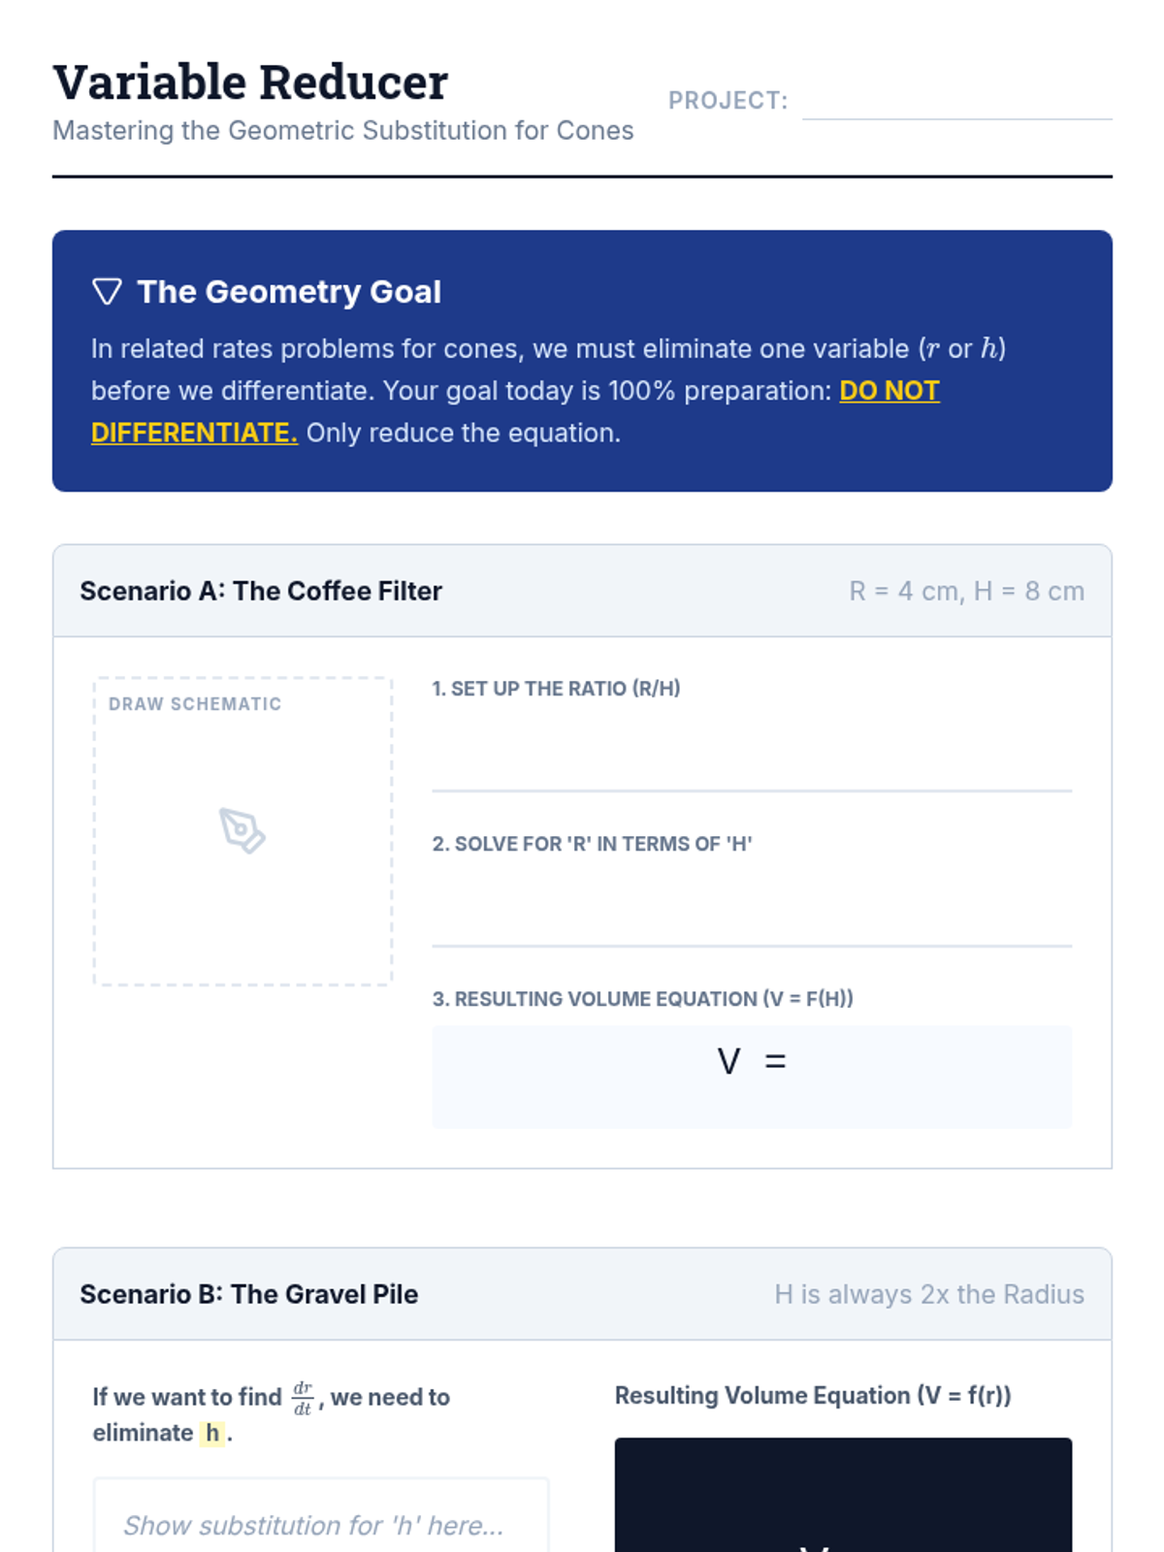This screenshot has width=1164, height=1552.
Task: Click the DO NOT DIFFERENTIATE underlined link
Action: [x=515, y=411]
